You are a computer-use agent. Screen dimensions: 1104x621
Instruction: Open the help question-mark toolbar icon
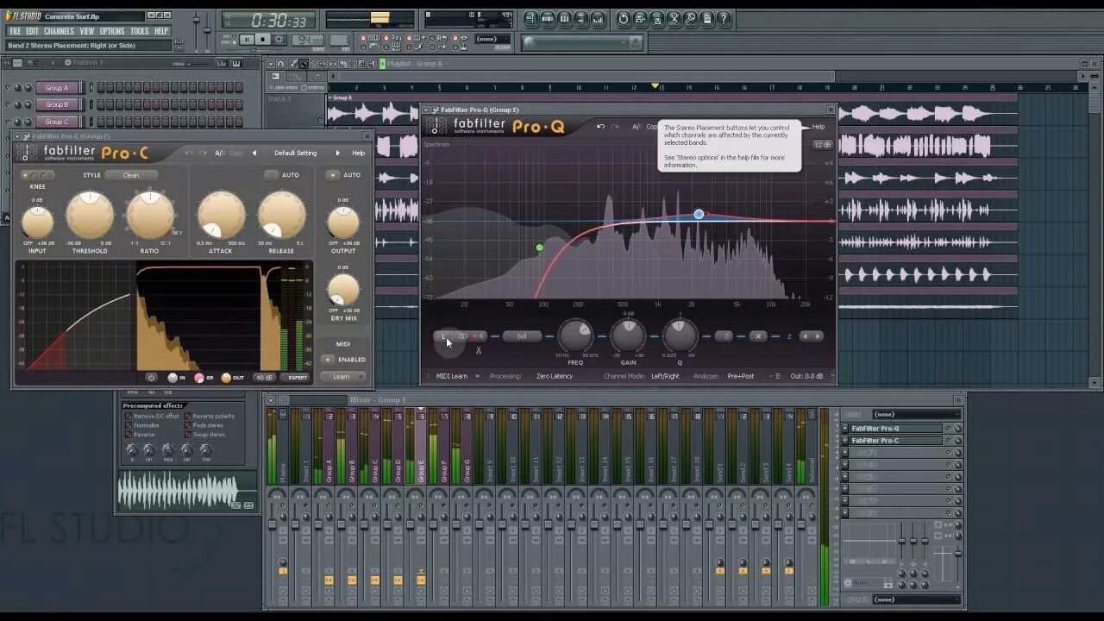pyautogui.click(x=724, y=18)
